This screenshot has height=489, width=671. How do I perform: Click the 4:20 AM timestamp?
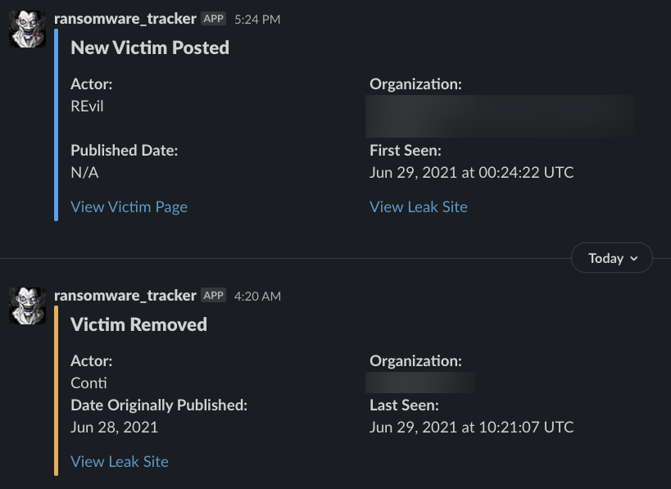click(257, 297)
